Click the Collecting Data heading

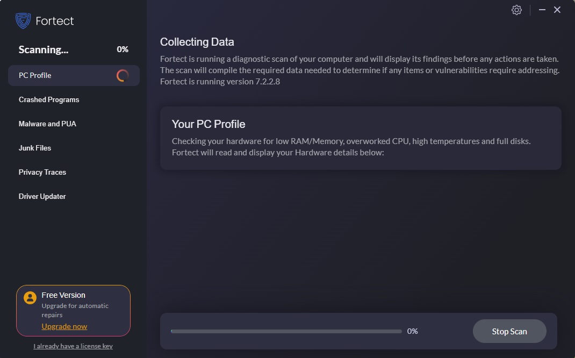coord(197,42)
